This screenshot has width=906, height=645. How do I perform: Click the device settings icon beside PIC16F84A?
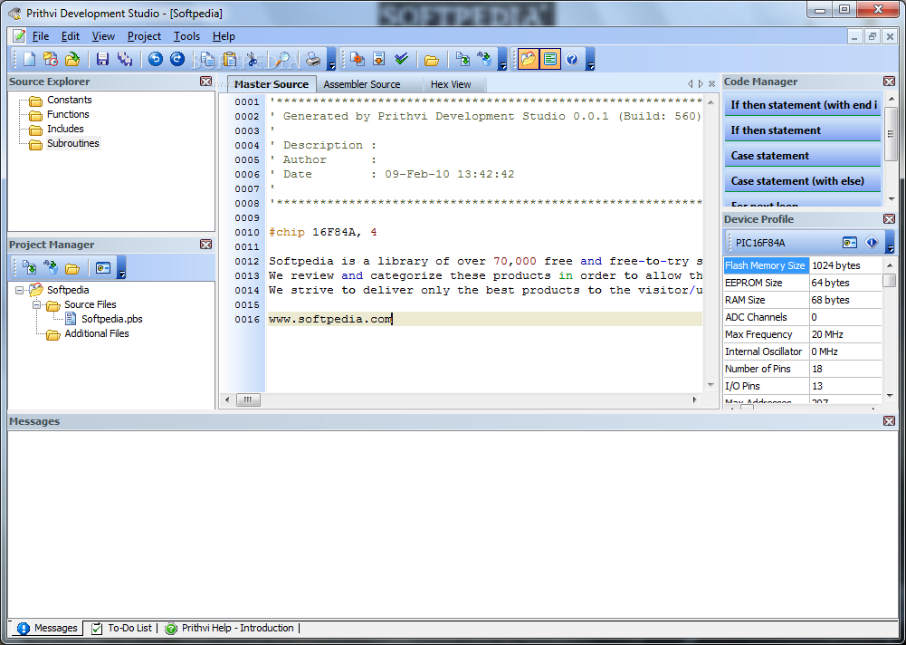[849, 243]
